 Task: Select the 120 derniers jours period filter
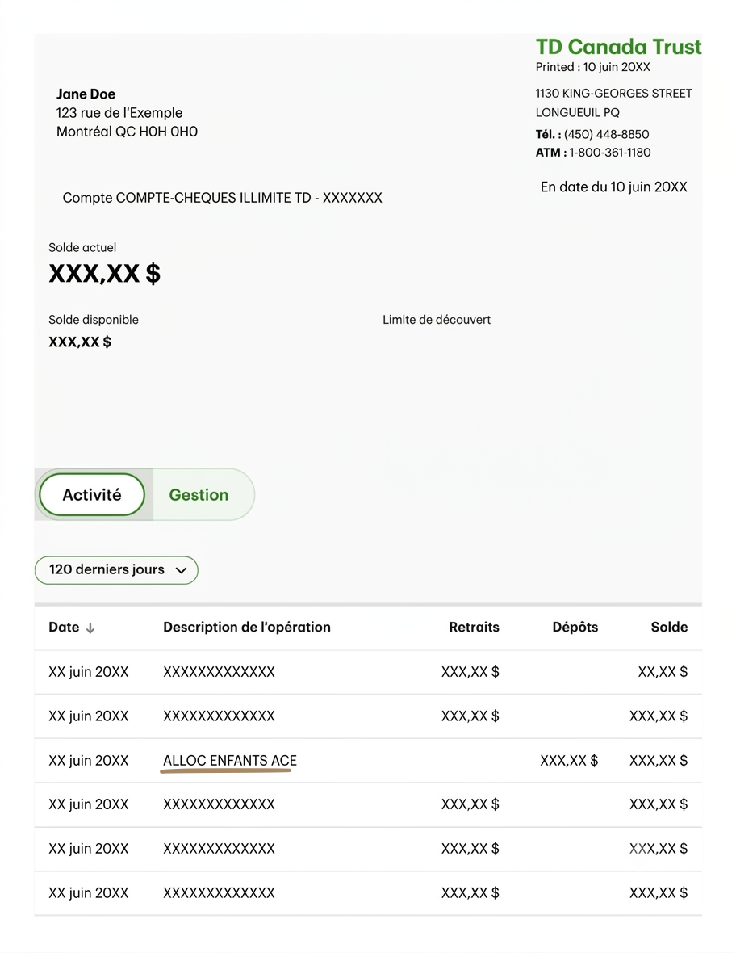click(x=116, y=570)
